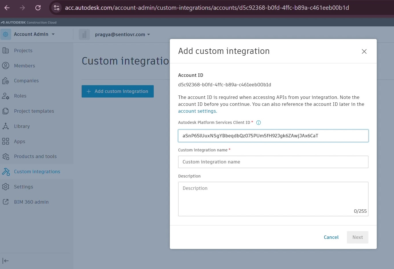Click the Custom integrations tools icon
Image resolution: width=394 pixels, height=269 pixels.
click(x=6, y=171)
